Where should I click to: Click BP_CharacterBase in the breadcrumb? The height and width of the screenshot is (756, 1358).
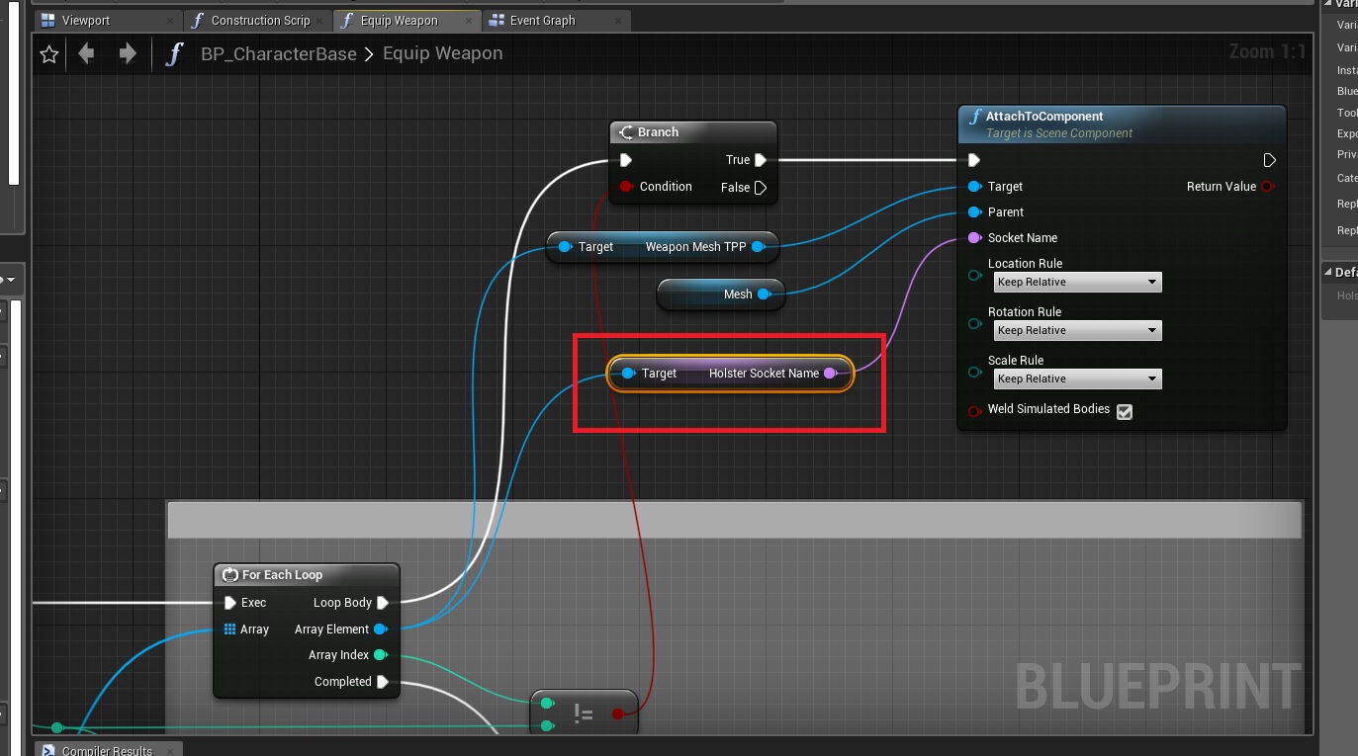[278, 54]
